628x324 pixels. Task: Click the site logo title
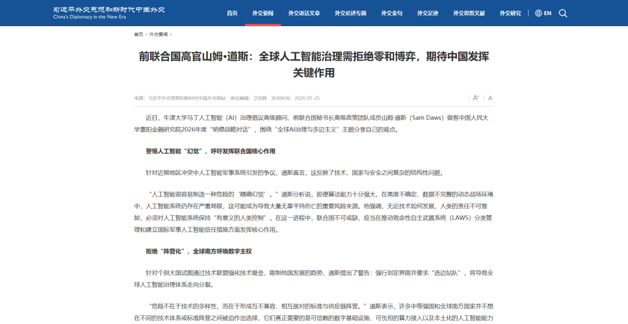click(x=109, y=10)
